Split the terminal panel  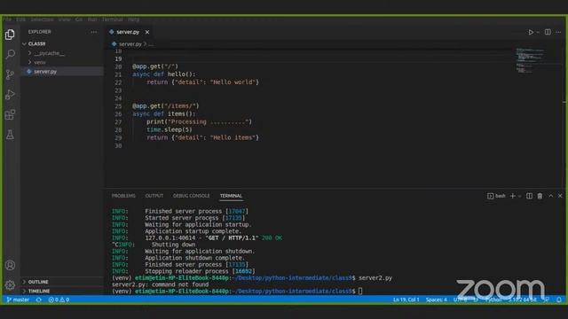[529, 196]
